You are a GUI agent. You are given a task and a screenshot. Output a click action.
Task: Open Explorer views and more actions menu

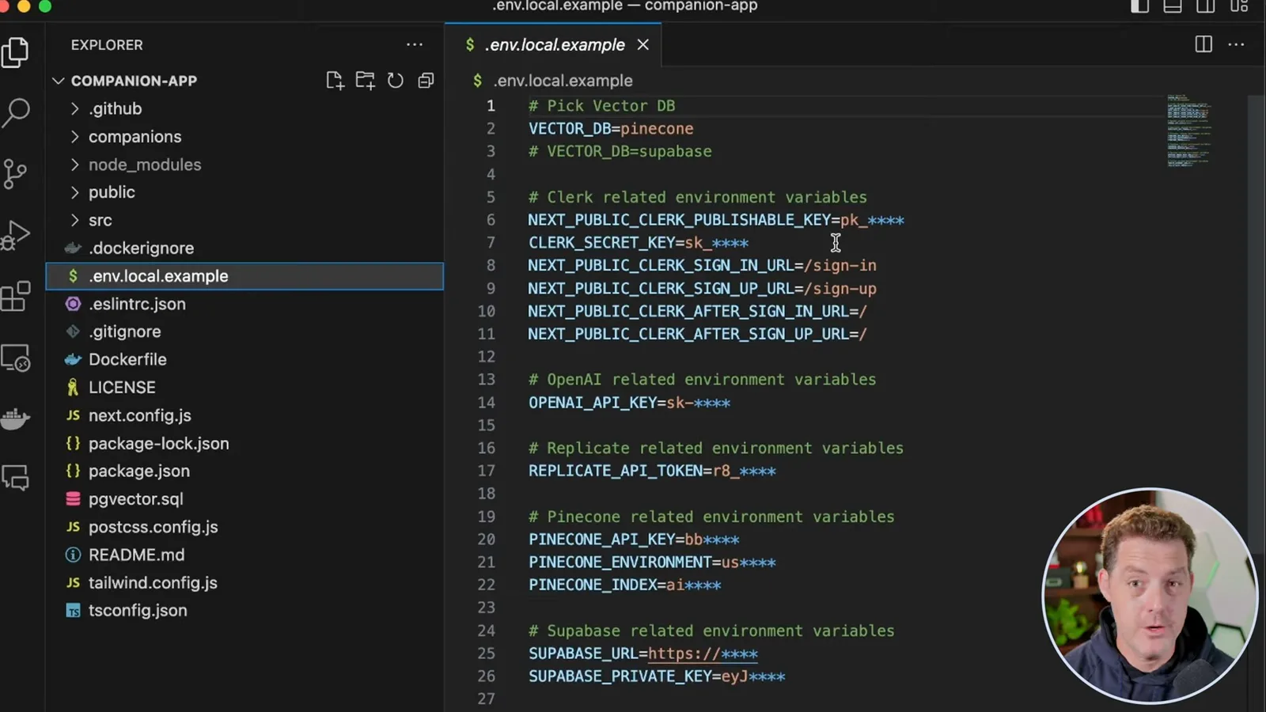(415, 45)
